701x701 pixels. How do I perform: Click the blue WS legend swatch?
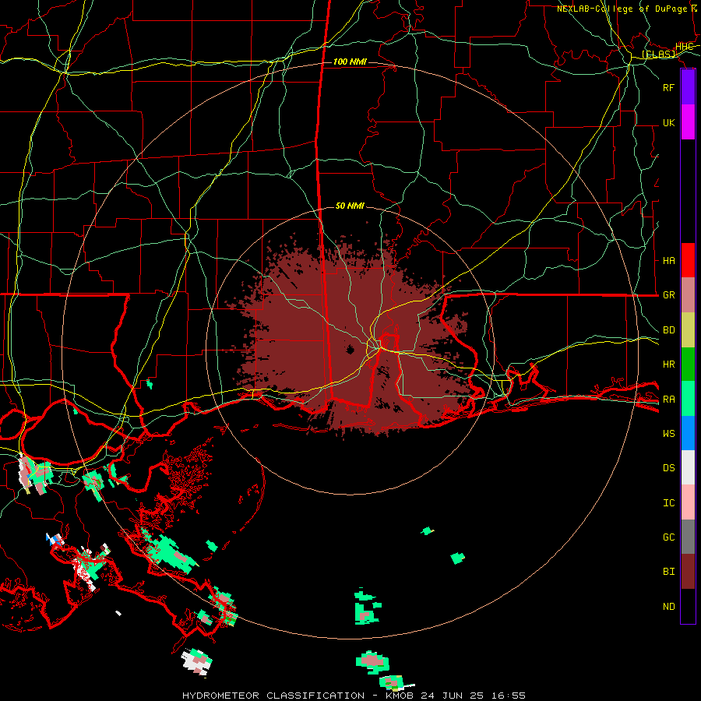point(688,433)
